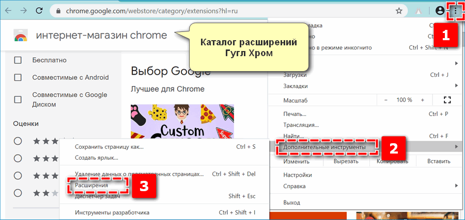Image resolution: width=465 pixels, height=220 pixels.
Task: Open the profile avatar icon
Action: [440, 11]
